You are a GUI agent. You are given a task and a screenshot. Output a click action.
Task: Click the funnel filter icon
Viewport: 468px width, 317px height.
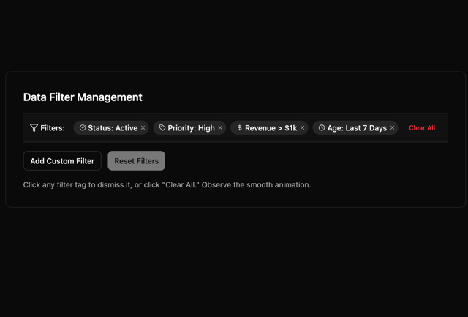[x=34, y=128]
